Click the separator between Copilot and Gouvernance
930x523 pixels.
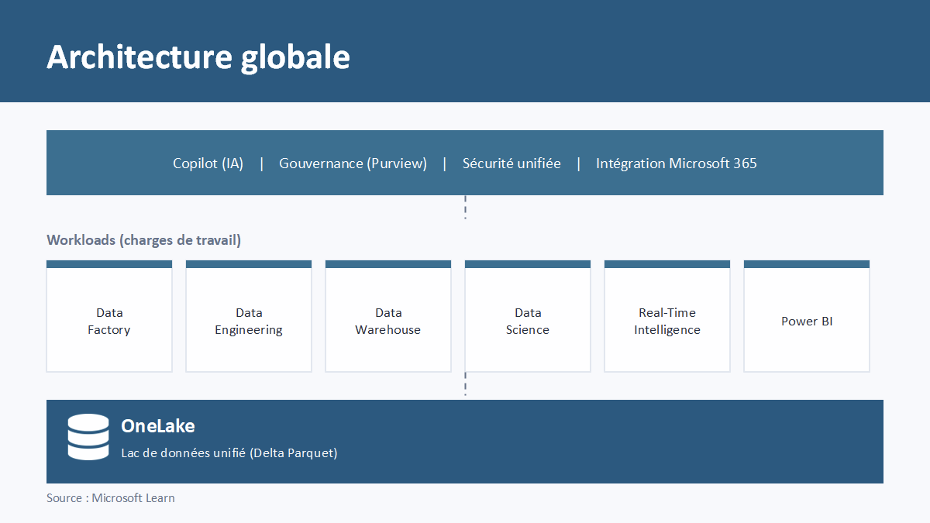pos(262,163)
